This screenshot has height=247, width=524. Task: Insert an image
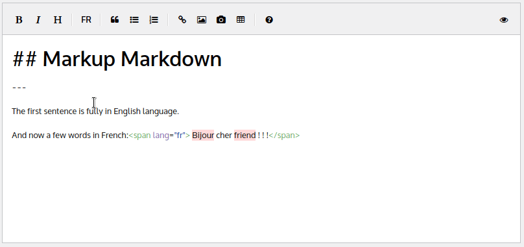point(202,20)
